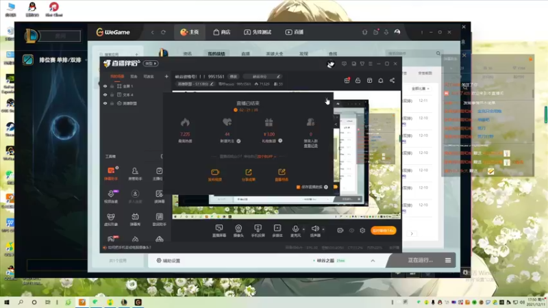This screenshot has width=548, height=308.
Task: Click the third orange edit button in dialog
Action: point(282,175)
